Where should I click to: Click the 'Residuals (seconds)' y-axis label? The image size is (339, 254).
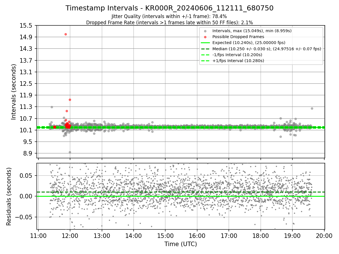point(9,196)
